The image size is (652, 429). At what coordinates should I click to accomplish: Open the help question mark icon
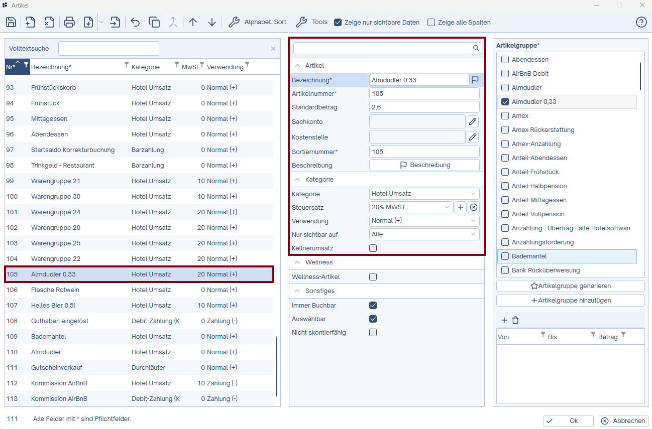click(641, 22)
